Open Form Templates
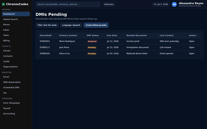207x129 pixels. (x=16, y=103)
